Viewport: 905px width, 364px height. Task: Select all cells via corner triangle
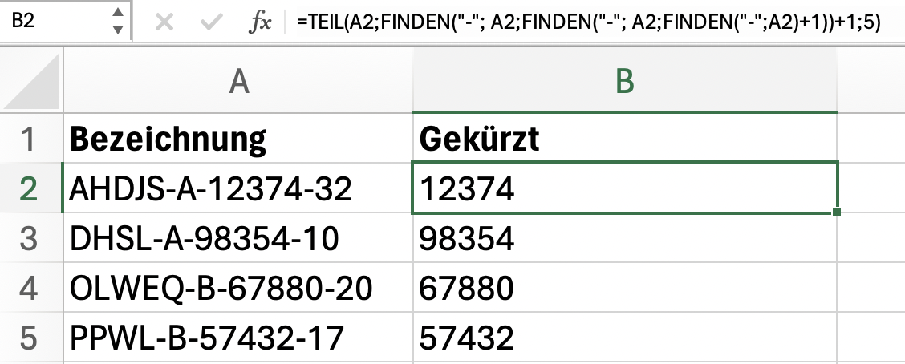32,80
